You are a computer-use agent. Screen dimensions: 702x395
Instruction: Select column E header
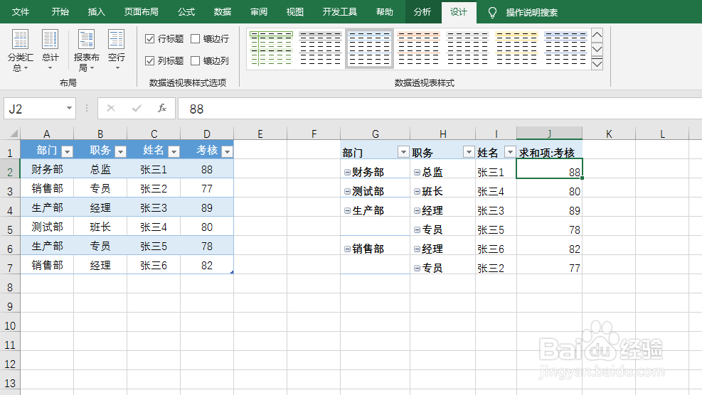click(260, 134)
